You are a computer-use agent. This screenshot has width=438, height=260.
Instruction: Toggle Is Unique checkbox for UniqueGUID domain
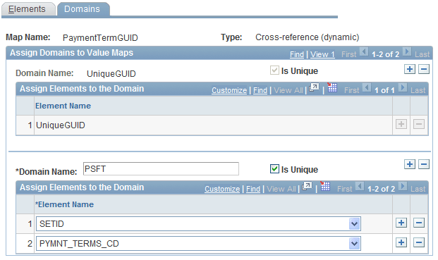274,70
